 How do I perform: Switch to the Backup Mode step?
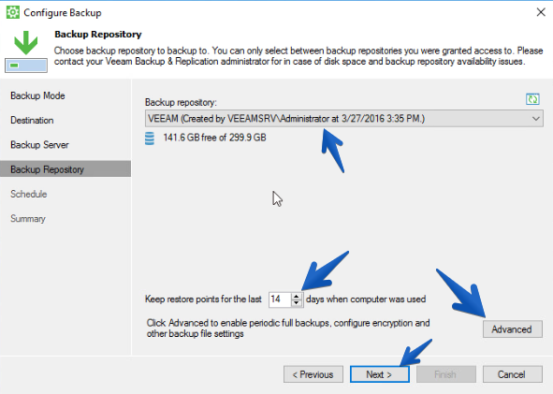pos(37,95)
